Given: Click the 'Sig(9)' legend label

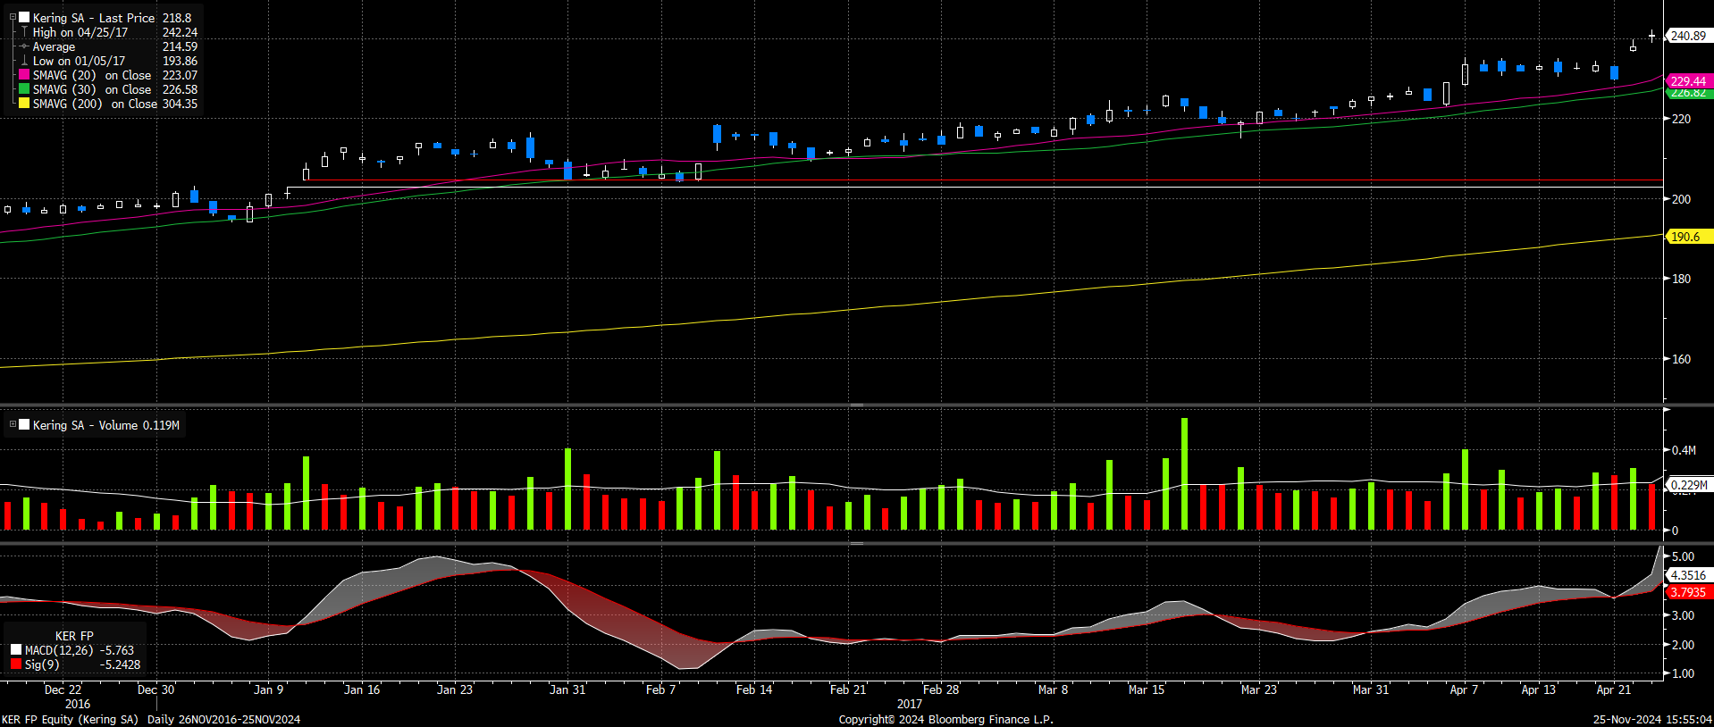Looking at the screenshot, I should [42, 664].
